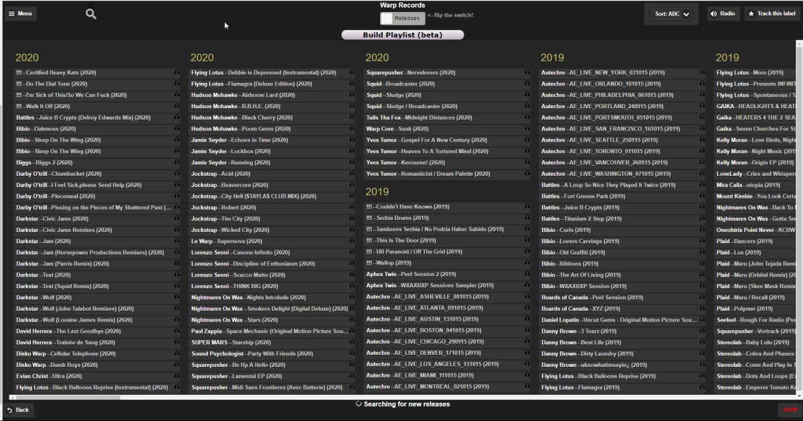
Task: Preview Bibio Oakmoss via headphones icon
Action: tap(177, 128)
